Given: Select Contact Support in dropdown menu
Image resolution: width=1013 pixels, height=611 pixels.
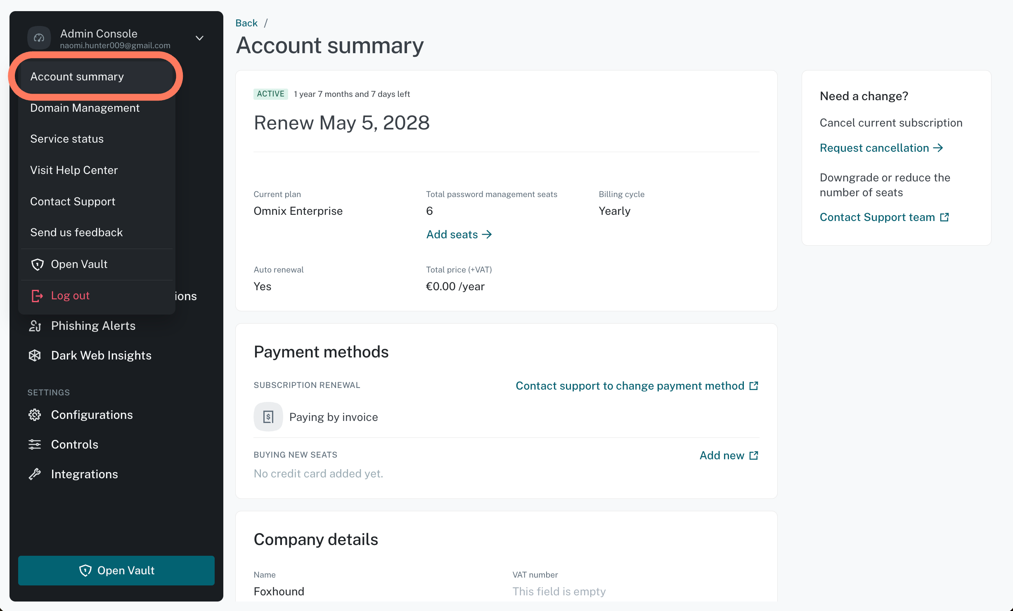Looking at the screenshot, I should (97, 202).
